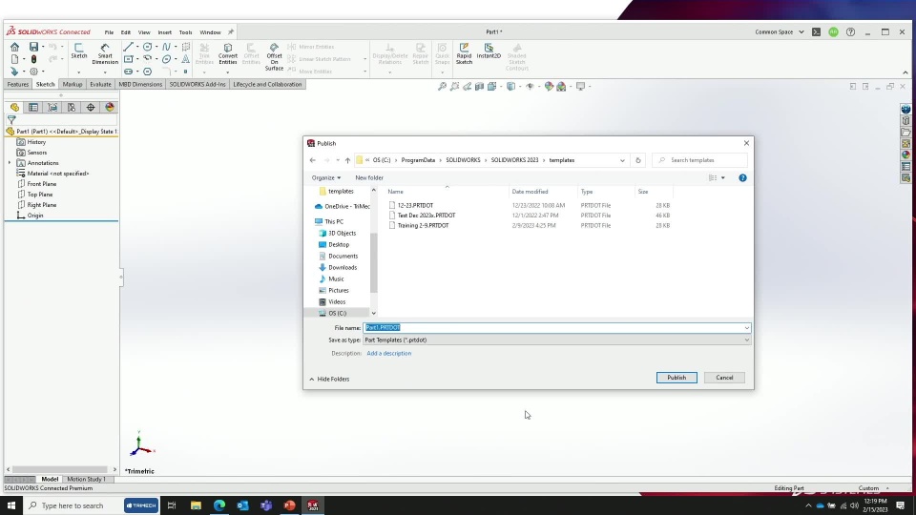
Task: Expand the Annotations tree node
Action: pos(10,163)
